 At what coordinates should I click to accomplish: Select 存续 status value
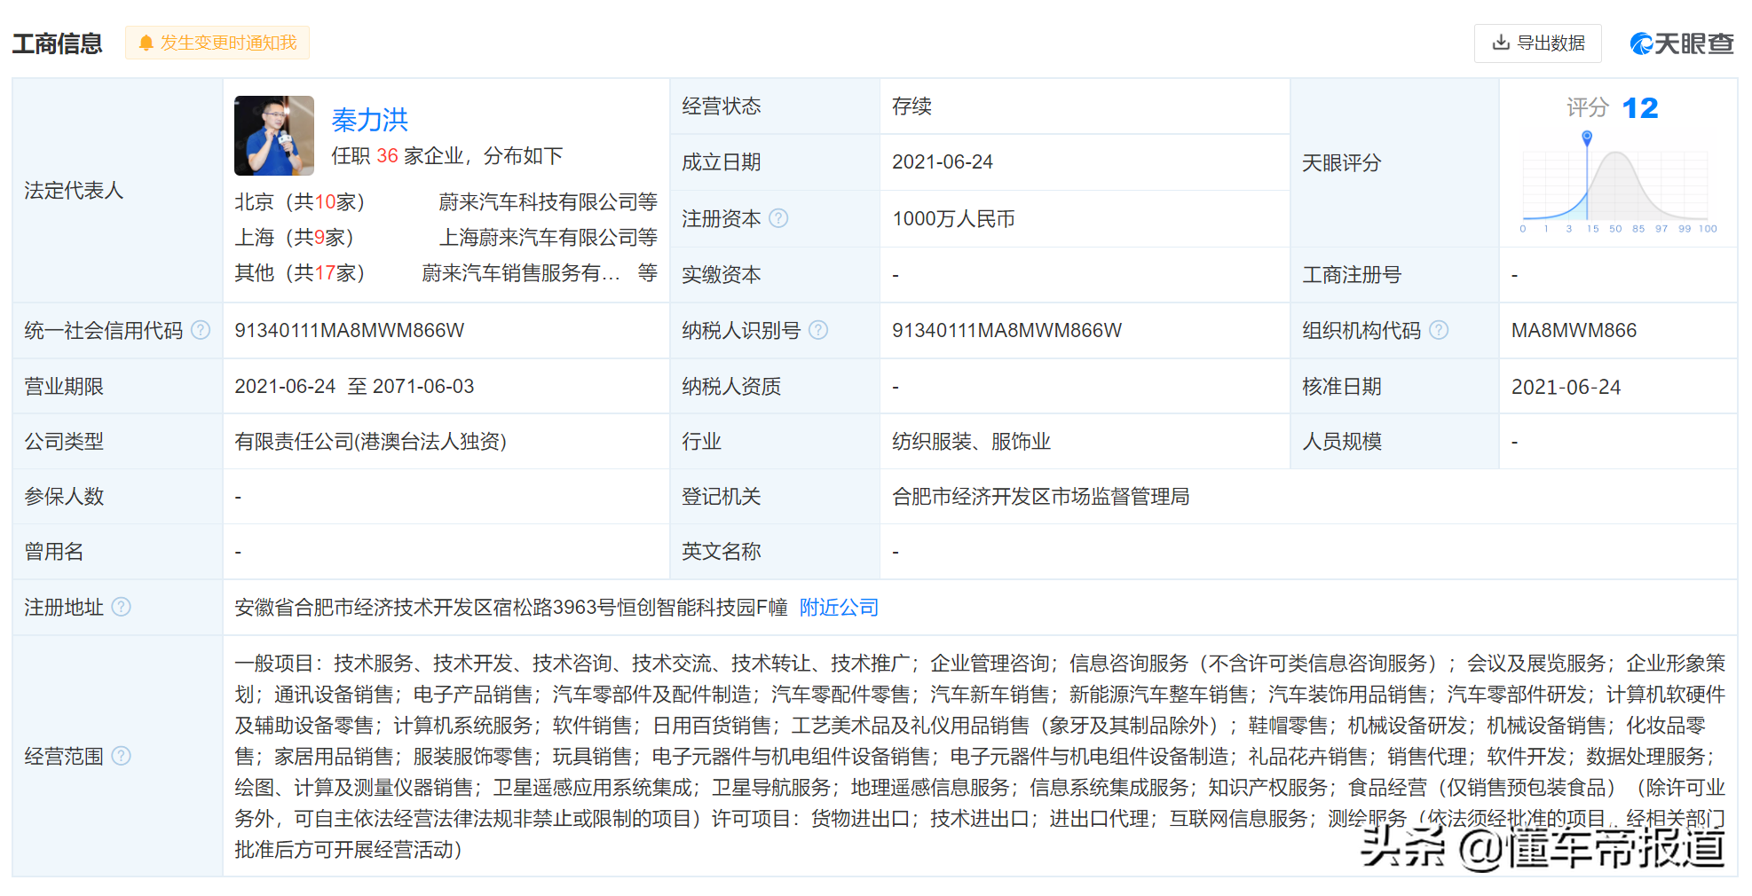click(x=912, y=106)
